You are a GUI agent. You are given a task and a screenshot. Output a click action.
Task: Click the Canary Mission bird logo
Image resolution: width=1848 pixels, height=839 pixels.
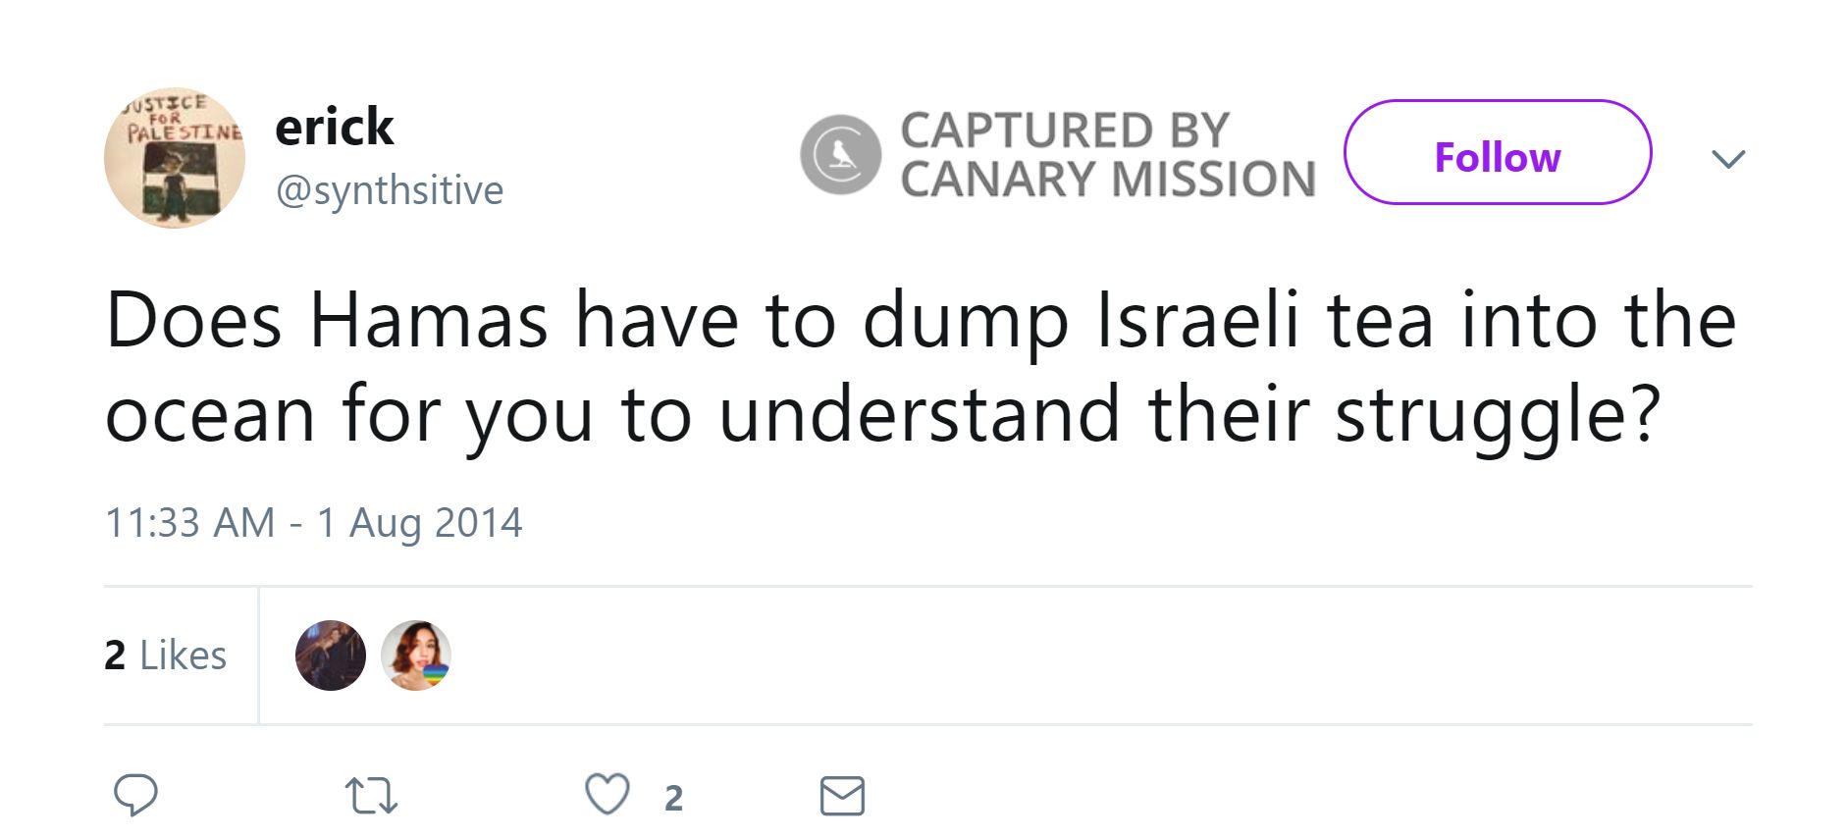coord(840,155)
